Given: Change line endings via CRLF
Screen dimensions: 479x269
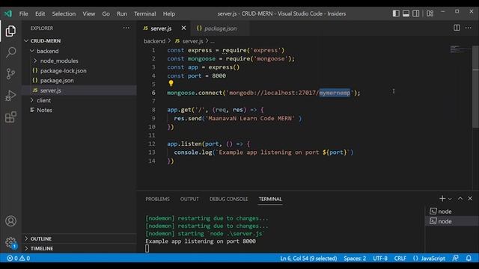Looking at the screenshot, I should (x=400, y=259).
